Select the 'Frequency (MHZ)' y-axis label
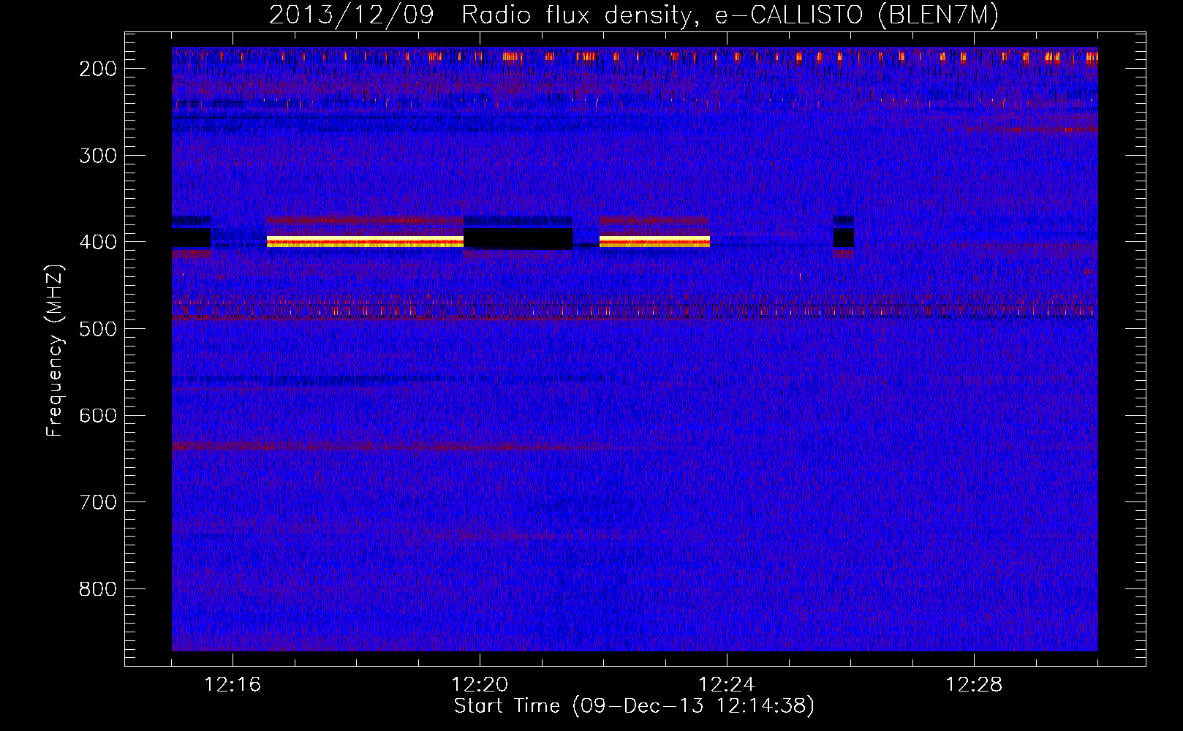 (55, 351)
